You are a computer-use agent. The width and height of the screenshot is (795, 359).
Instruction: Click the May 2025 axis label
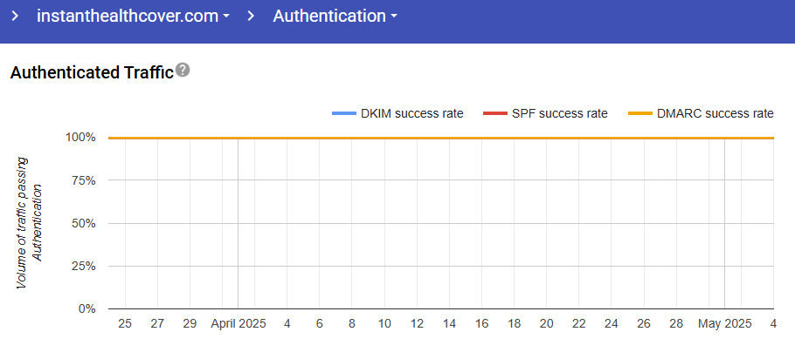[724, 323]
